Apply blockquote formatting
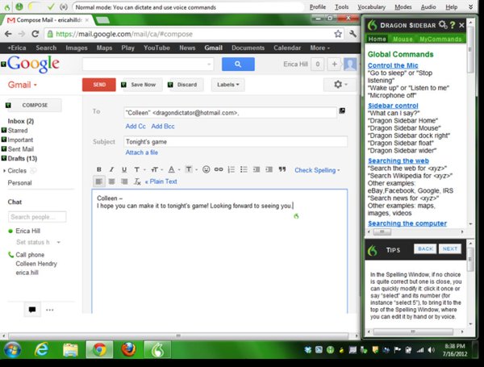 282,169
